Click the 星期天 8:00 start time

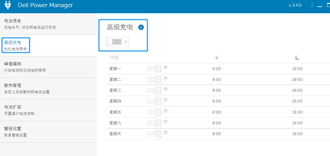click(x=217, y=134)
